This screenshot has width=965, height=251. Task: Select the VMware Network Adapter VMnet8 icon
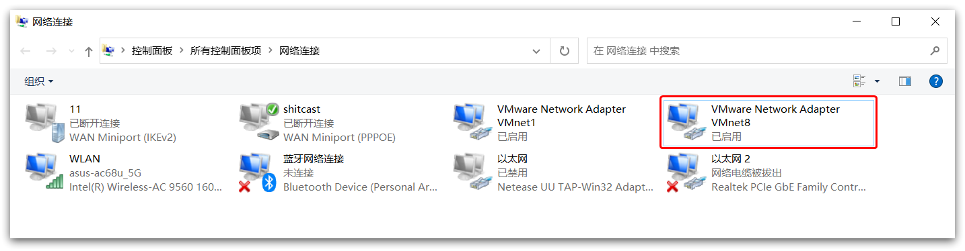(x=686, y=123)
